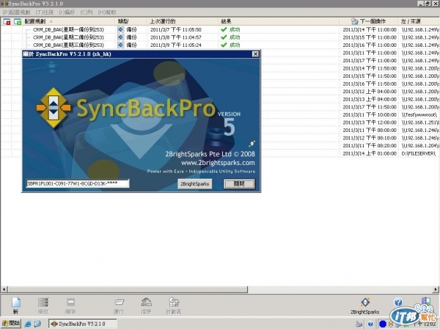Click the green-marked icon in list header
This screenshot has width=440, height=330.
point(18,21)
